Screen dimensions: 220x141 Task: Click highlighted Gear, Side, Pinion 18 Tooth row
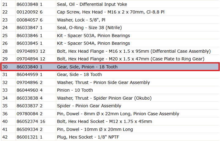pos(110,67)
